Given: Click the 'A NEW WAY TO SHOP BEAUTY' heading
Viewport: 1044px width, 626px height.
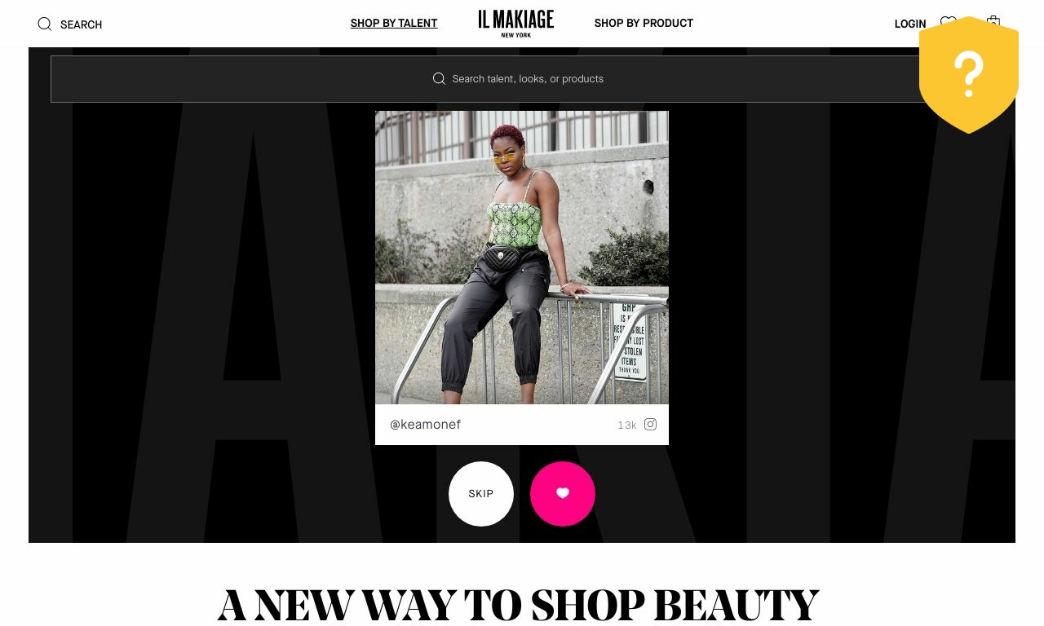Looking at the screenshot, I should pyautogui.click(x=518, y=605).
